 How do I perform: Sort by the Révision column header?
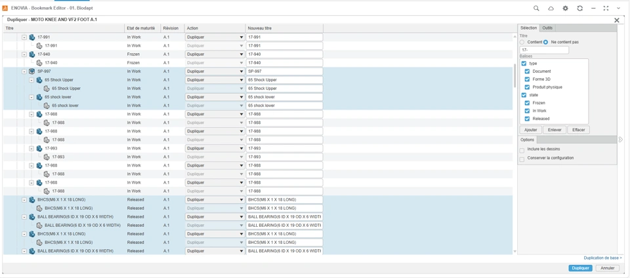[x=173, y=28]
